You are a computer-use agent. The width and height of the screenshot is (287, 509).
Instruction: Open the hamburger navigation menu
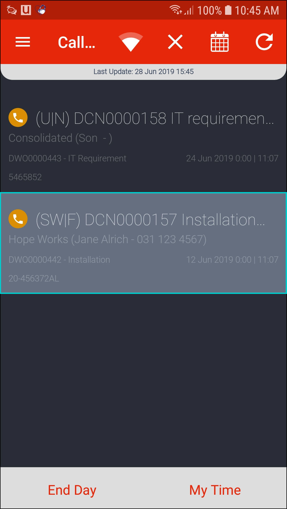[23, 42]
